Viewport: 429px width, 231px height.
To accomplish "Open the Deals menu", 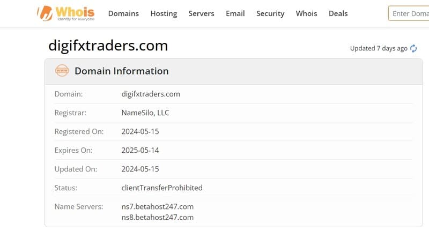I will click(338, 13).
